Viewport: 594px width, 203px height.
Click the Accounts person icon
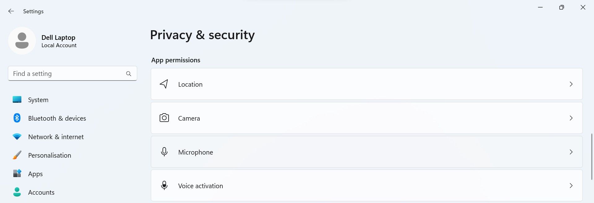pyautogui.click(x=17, y=192)
